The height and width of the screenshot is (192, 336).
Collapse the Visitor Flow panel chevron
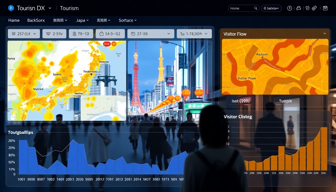tap(324, 33)
